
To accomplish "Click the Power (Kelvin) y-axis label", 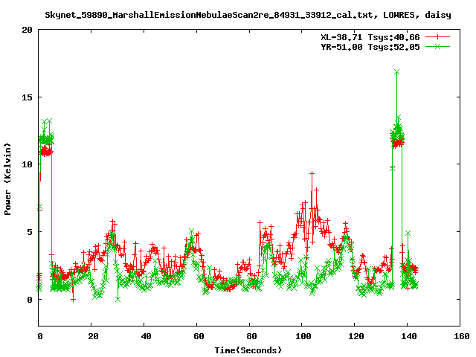I will [x=7, y=179].
